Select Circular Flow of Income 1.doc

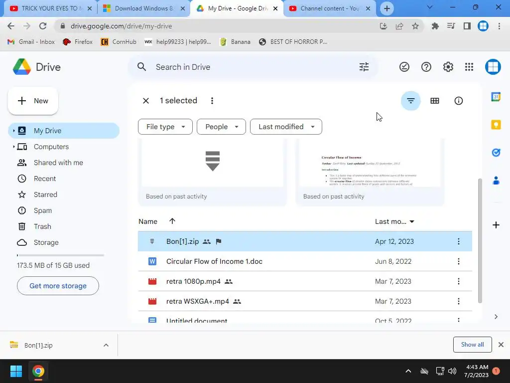click(x=305, y=261)
